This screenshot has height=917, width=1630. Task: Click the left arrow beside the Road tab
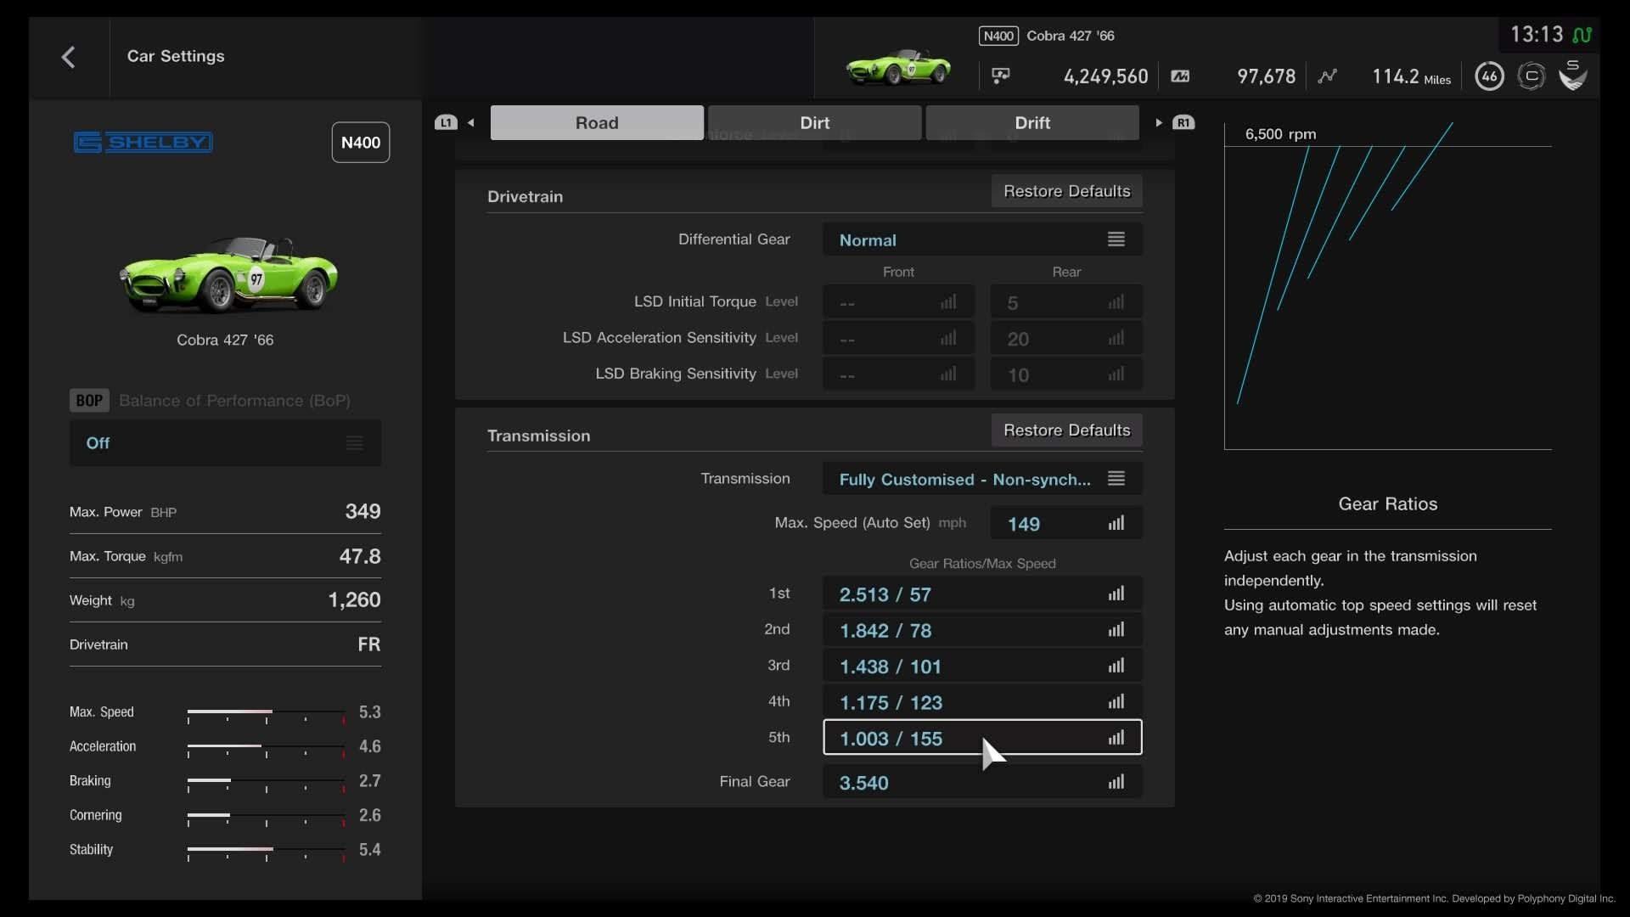(471, 122)
